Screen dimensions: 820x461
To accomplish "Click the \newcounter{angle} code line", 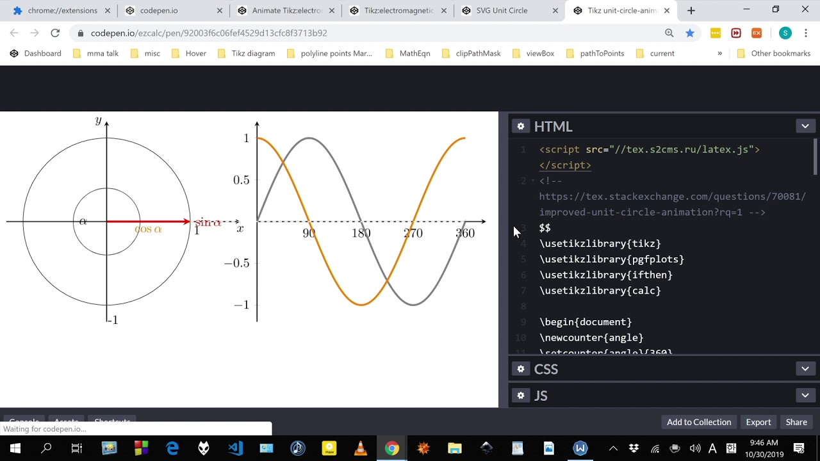I will 591,337.
